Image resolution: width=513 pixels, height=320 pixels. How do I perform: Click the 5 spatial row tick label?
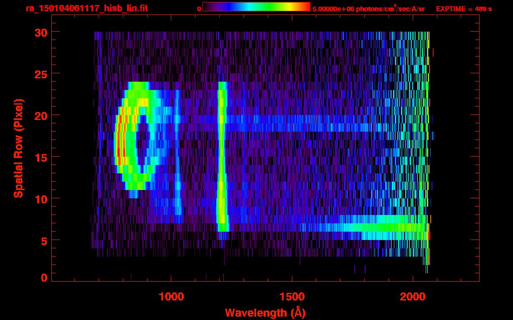click(44, 240)
